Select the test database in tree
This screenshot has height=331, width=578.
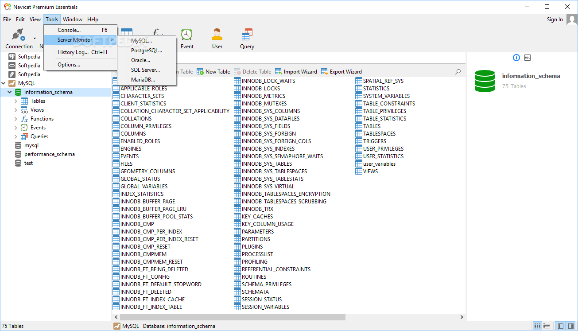28,163
